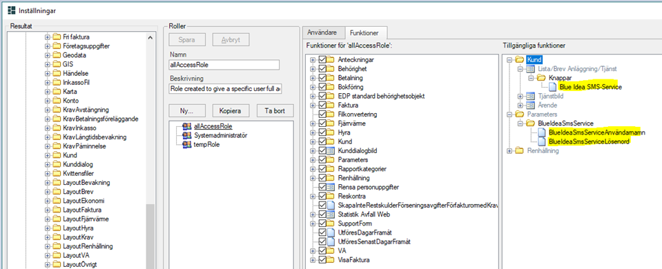Expand the Företagsuppgifter node in Resultat tree
This screenshot has height=269, width=662.
[47, 46]
